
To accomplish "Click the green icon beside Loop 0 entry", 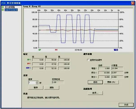I will pyautogui.click(x=3, y=10).
